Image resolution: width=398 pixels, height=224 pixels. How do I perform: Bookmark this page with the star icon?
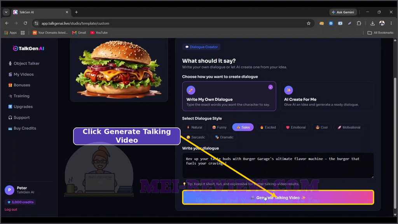coord(309,23)
